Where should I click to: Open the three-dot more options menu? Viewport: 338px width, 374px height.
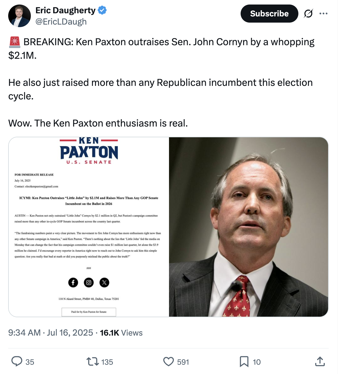323,14
